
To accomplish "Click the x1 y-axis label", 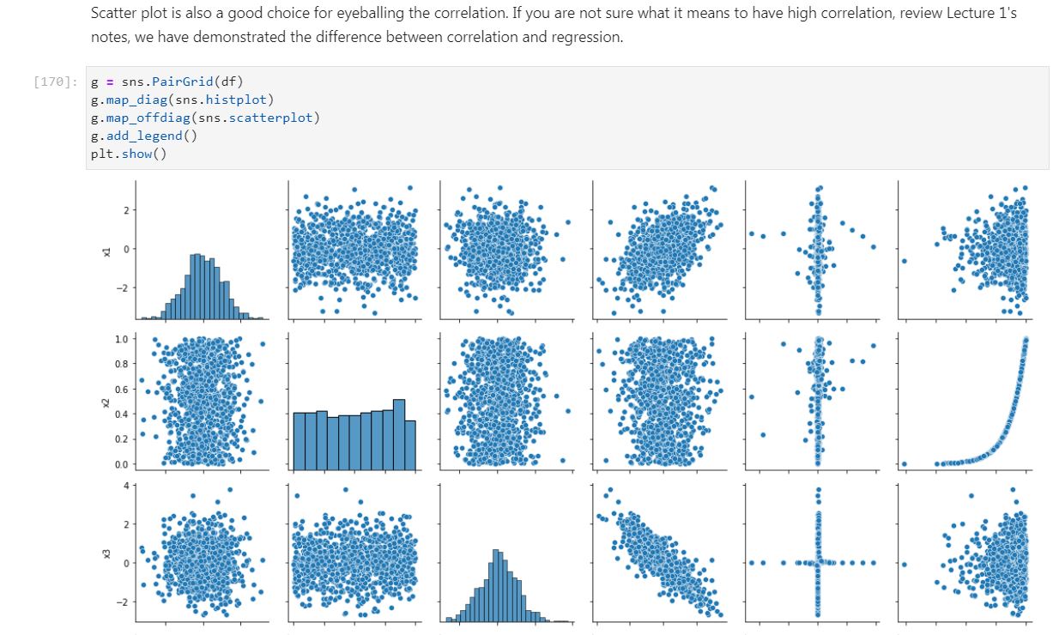I will click(x=106, y=251).
